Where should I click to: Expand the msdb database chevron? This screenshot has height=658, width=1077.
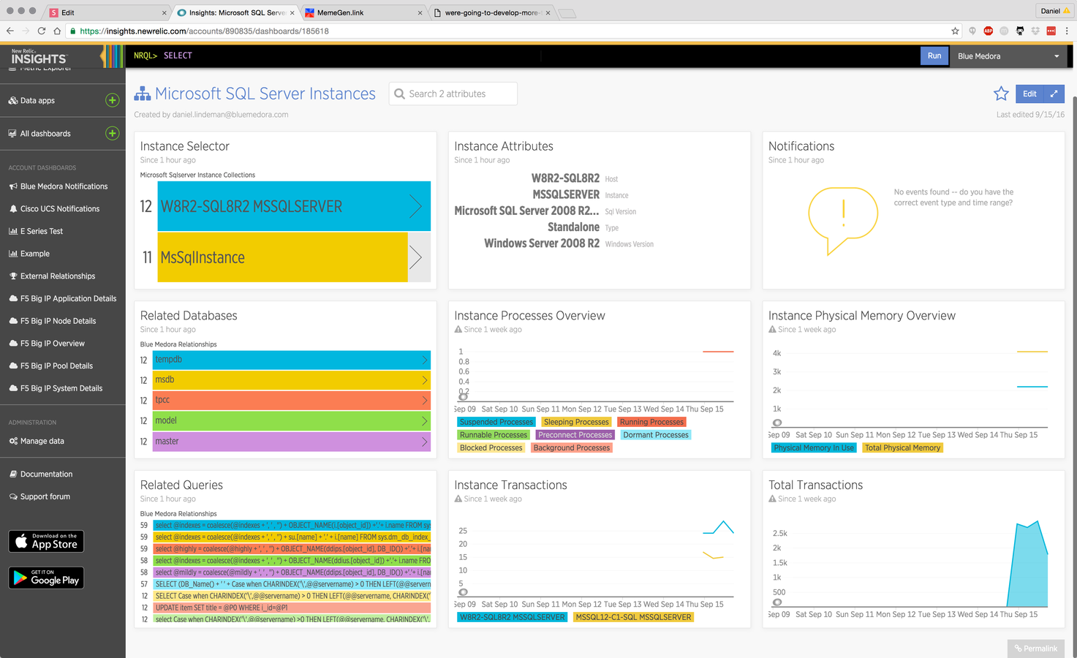click(425, 380)
